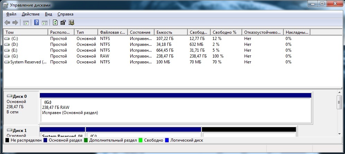Viewport: 345px width, 154px height.
Task: Select the Диск 0 label panel
Action: [21, 108]
